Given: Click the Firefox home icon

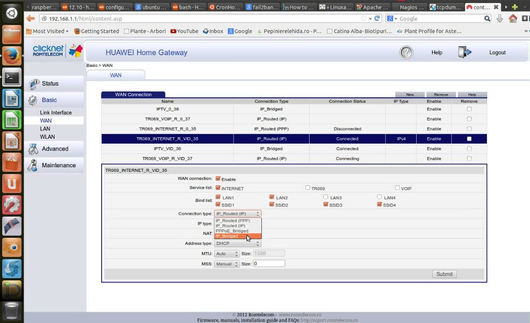Looking at the screenshot, I should point(513,18).
